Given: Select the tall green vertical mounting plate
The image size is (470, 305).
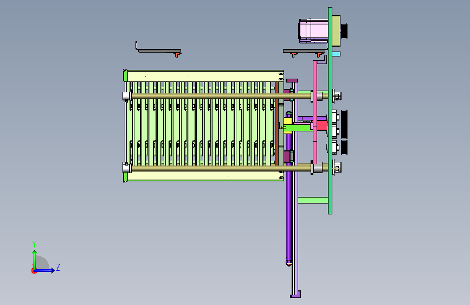Looking at the screenshot, I should 330,111.
